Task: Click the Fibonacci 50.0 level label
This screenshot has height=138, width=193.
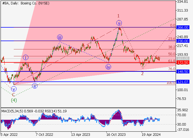Action: (x=172, y=54)
